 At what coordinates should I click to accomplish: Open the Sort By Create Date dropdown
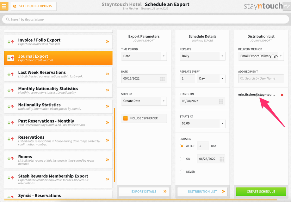(x=144, y=101)
